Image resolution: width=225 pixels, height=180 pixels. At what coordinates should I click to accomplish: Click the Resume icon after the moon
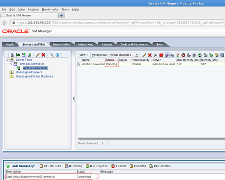(x=194, y=55)
